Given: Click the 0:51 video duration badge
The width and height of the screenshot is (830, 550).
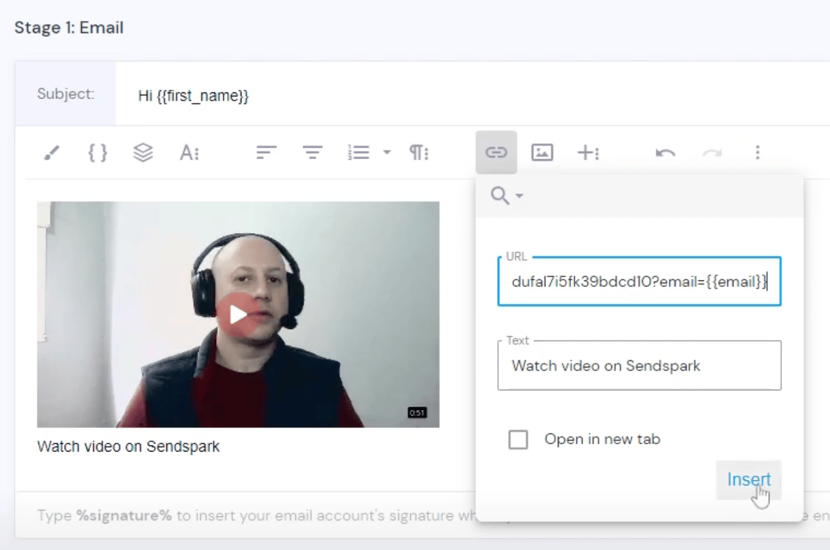Looking at the screenshot, I should click(417, 412).
